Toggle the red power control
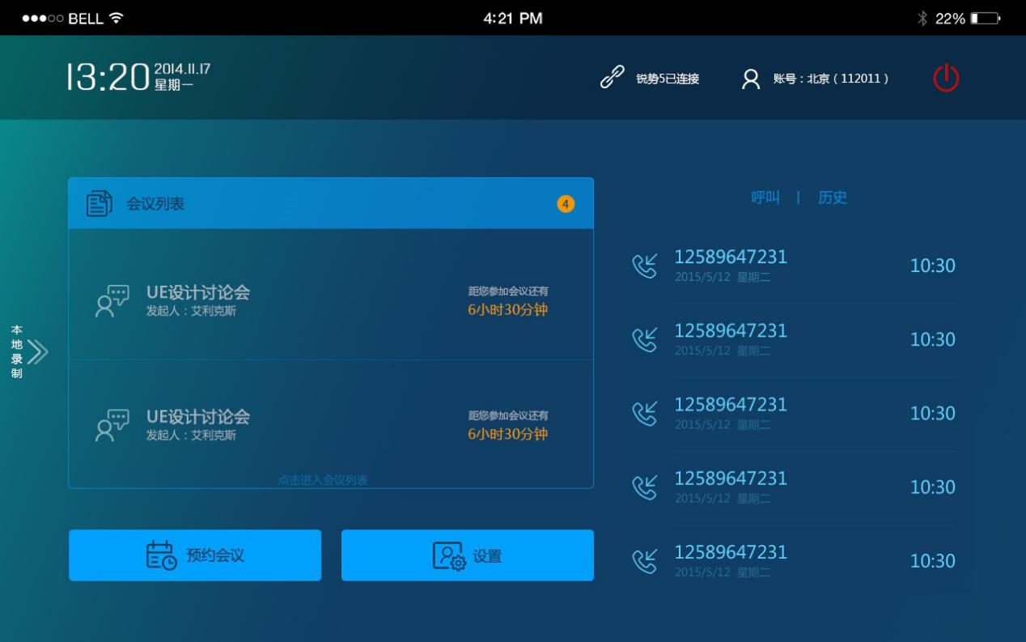1026x642 pixels. coord(945,78)
